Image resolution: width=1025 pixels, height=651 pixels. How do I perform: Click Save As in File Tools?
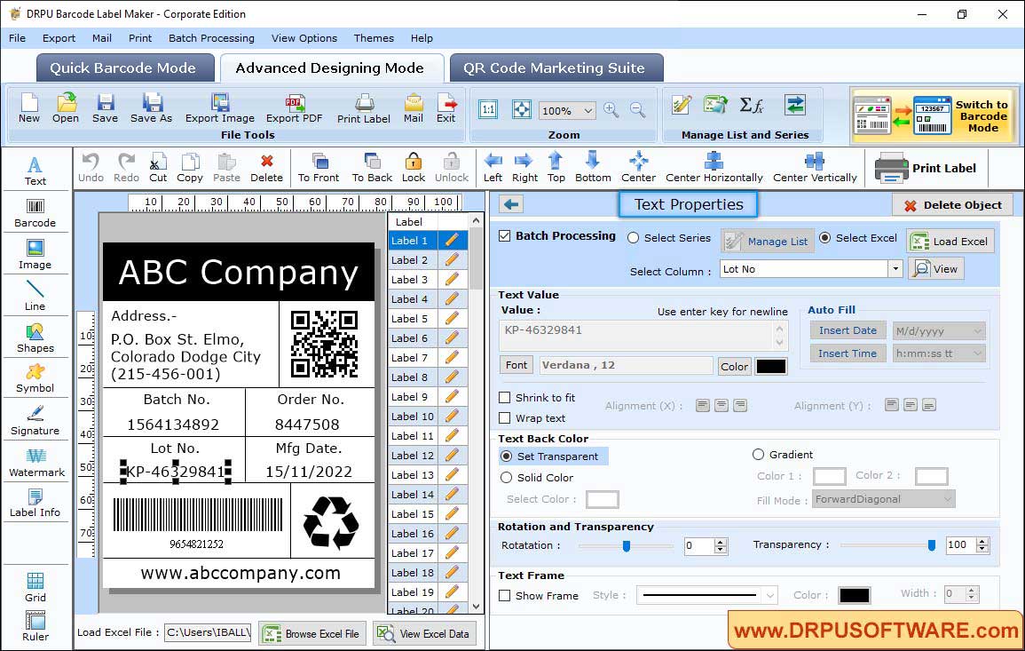click(x=151, y=108)
